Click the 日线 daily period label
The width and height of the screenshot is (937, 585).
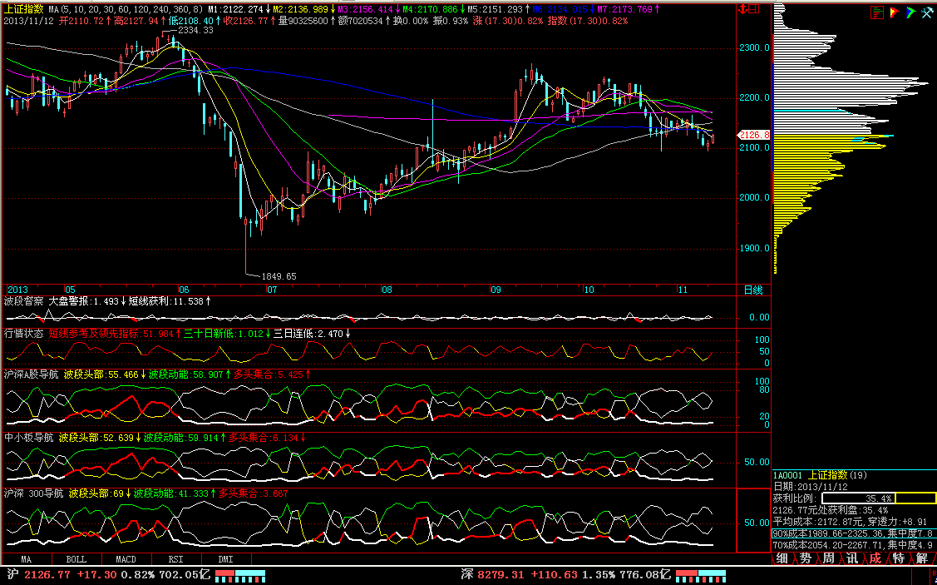(x=753, y=290)
